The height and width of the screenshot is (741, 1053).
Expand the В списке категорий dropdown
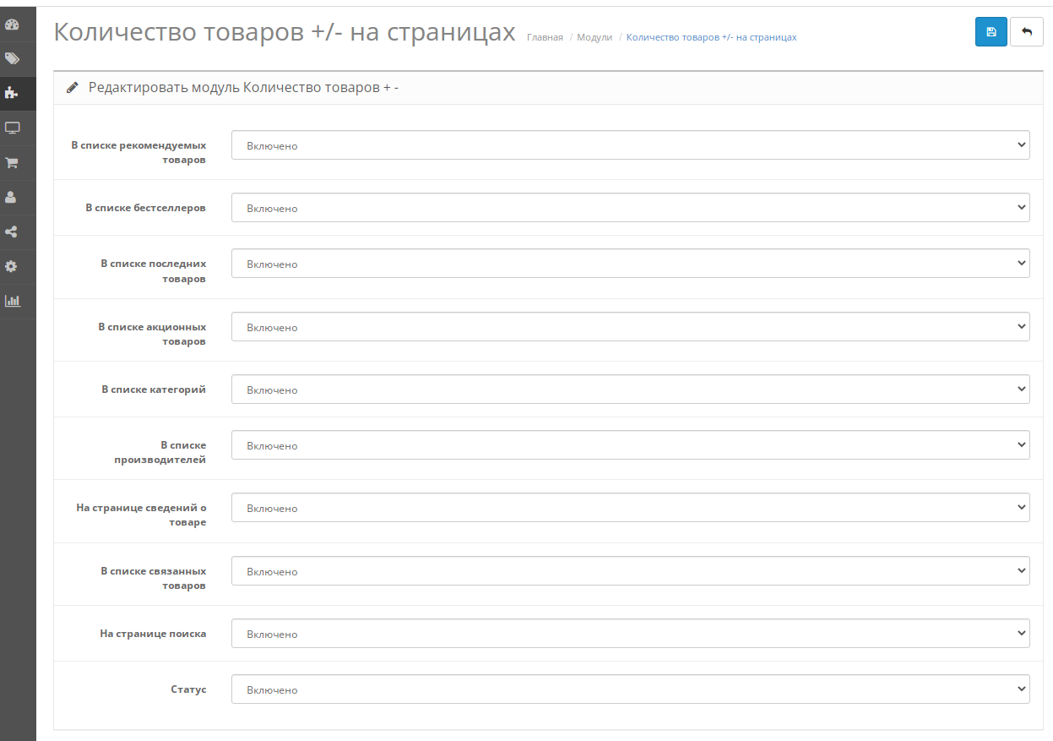pyautogui.click(x=630, y=390)
